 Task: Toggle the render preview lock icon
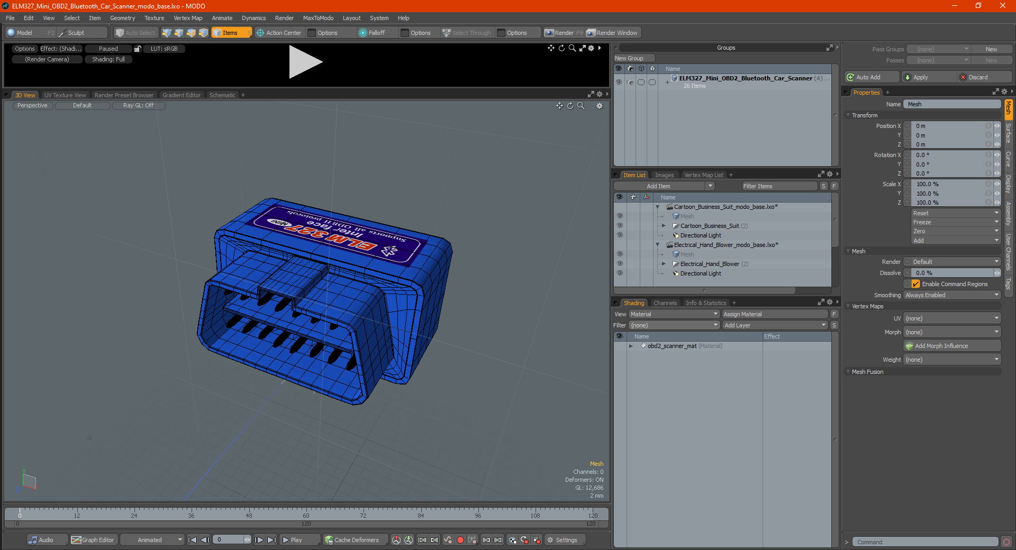pos(138,49)
